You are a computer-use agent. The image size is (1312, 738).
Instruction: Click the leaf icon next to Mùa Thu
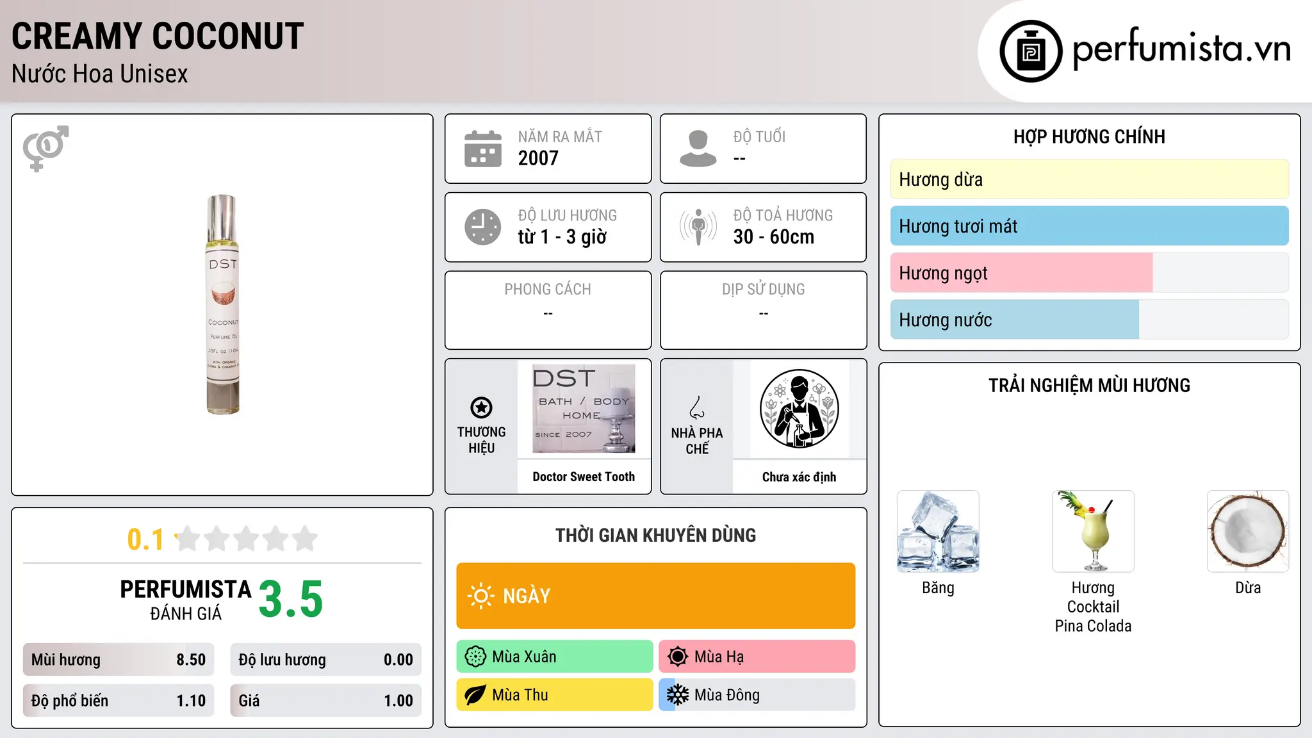475,695
